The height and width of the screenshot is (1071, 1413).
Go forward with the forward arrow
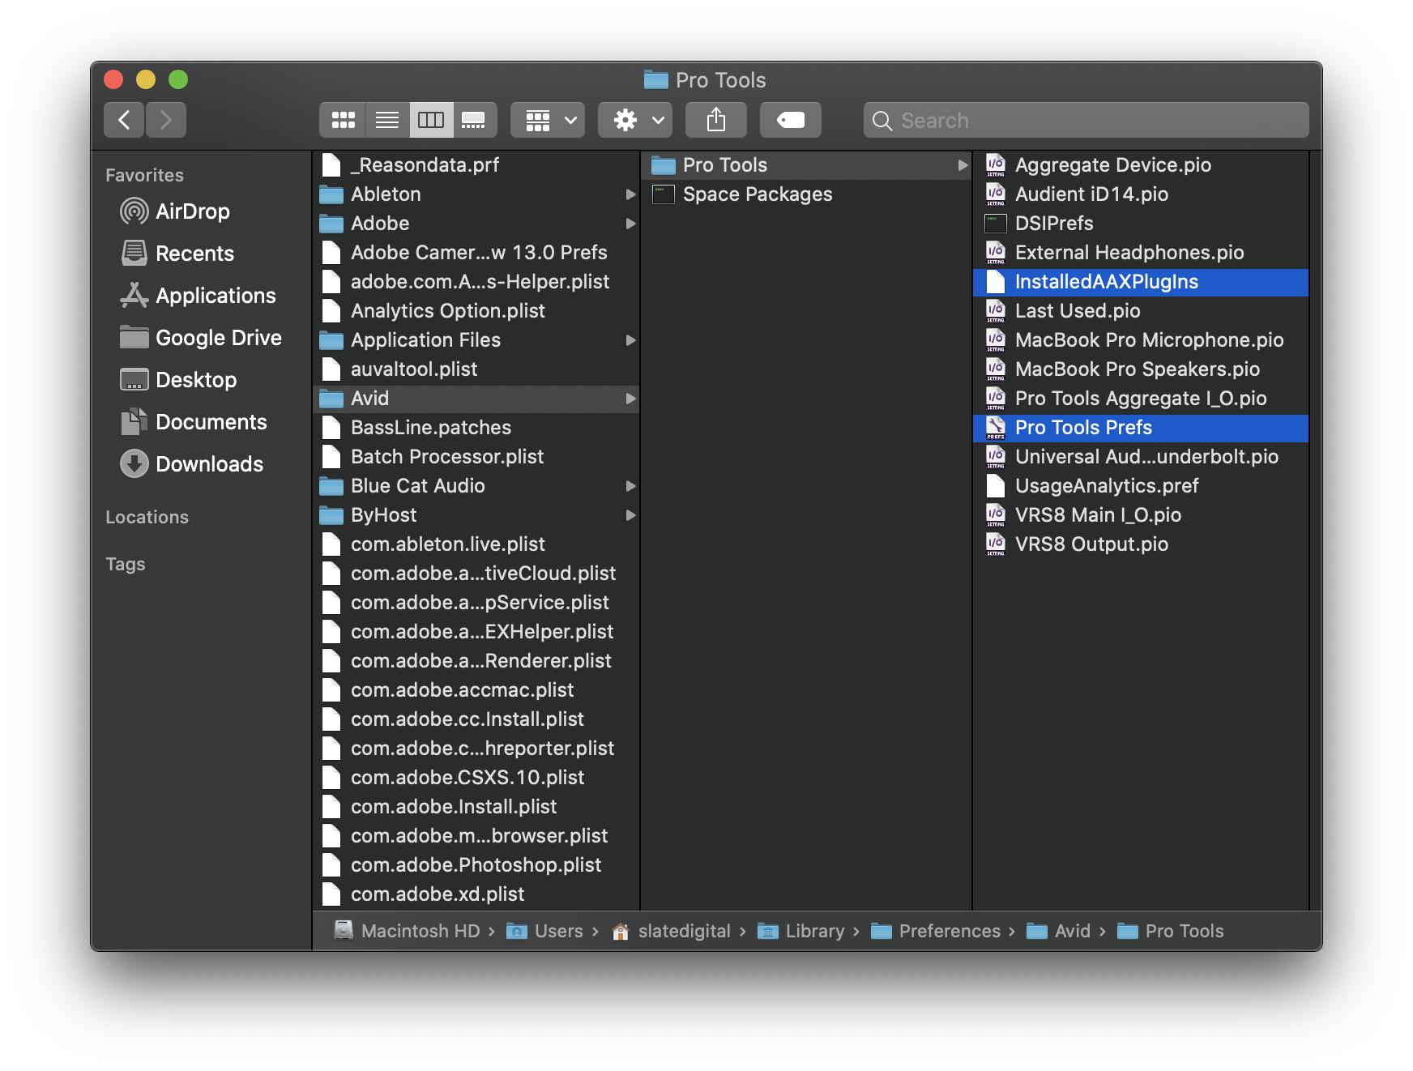166,120
